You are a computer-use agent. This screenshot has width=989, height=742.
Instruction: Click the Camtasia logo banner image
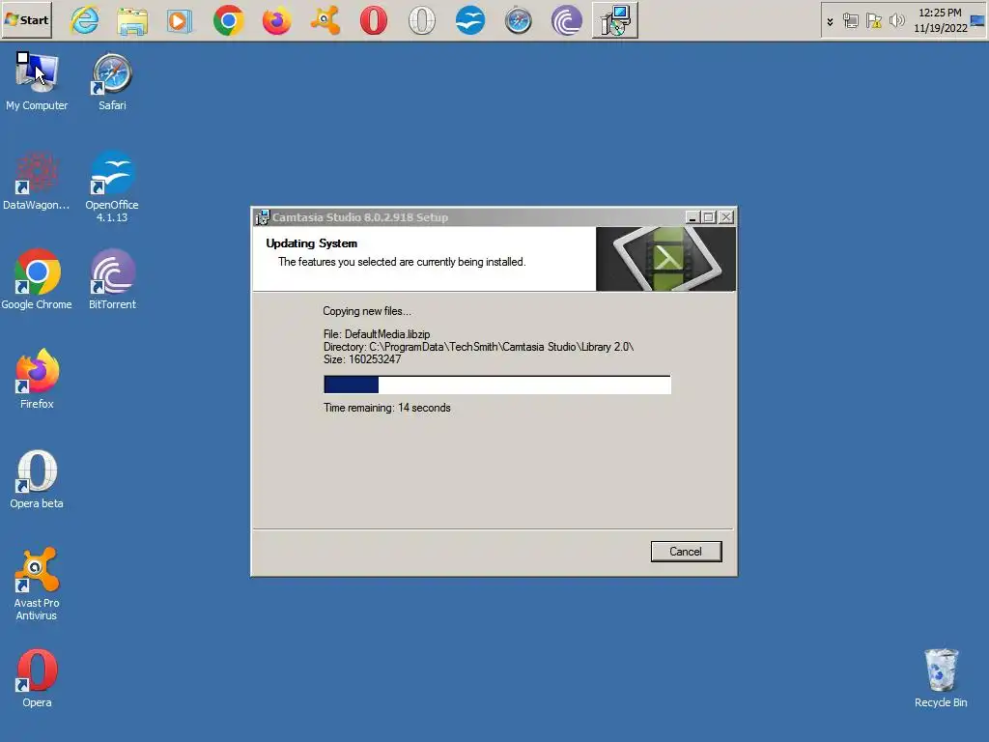(665, 259)
